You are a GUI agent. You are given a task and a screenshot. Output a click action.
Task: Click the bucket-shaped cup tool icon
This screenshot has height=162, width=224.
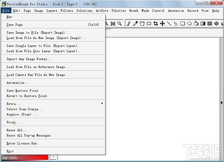click(x=142, y=23)
